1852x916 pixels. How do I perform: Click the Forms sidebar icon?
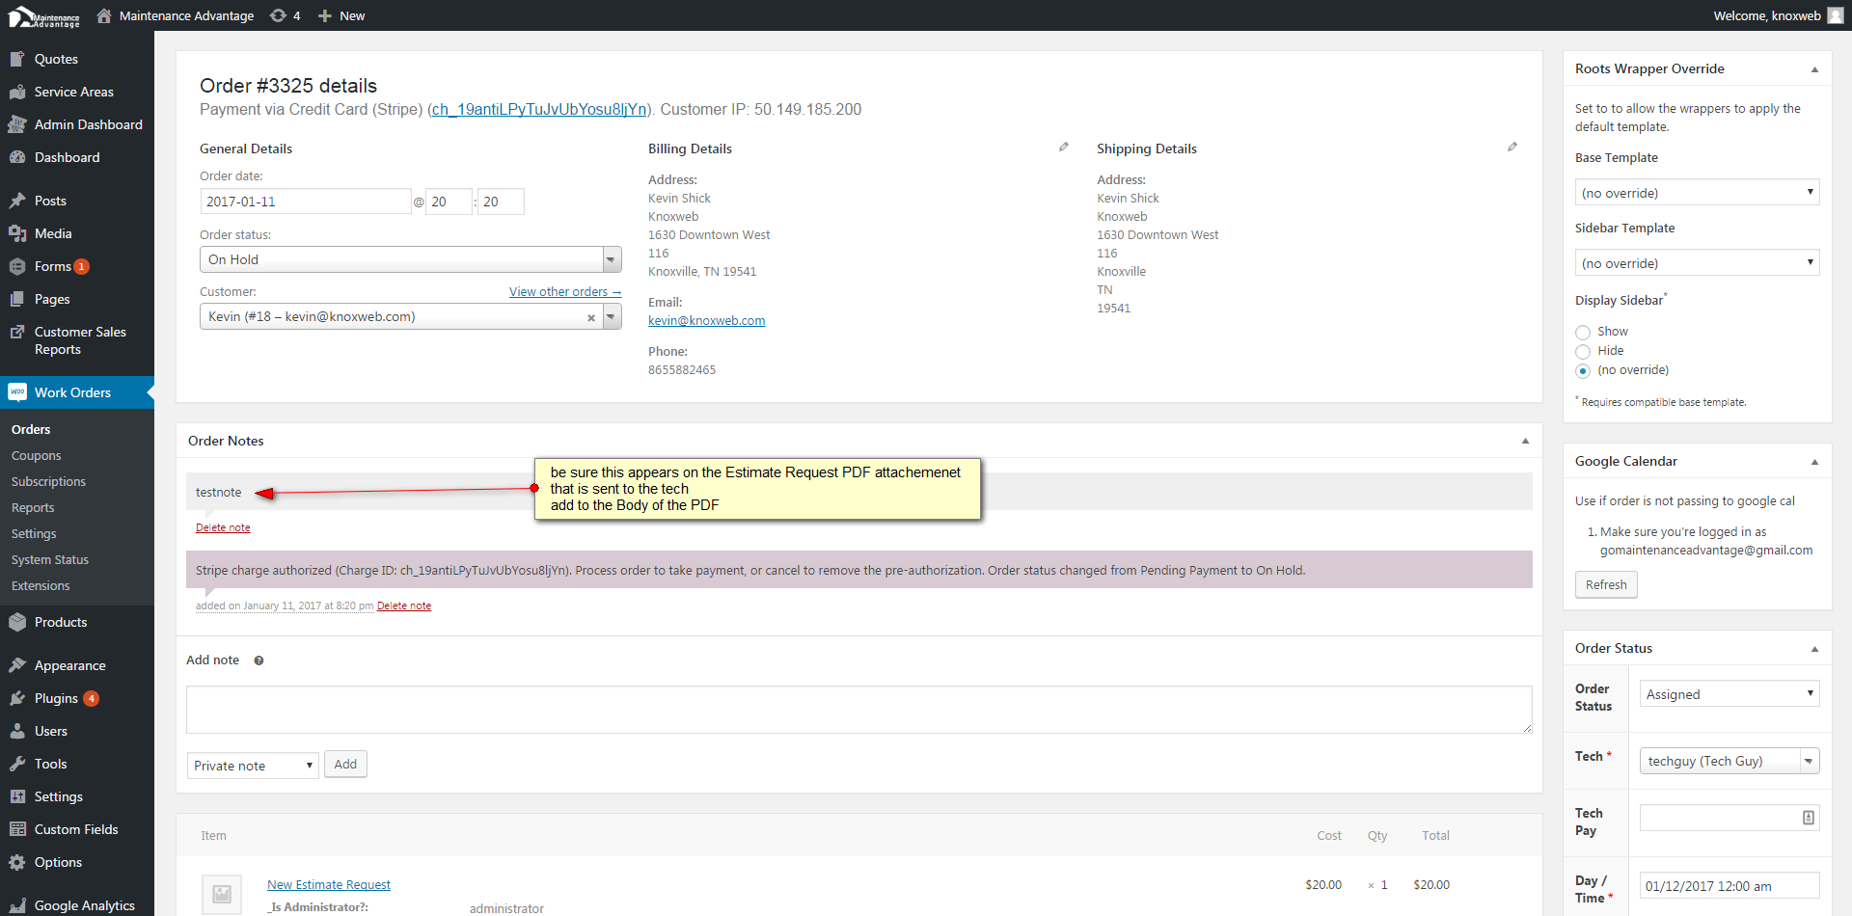point(16,266)
